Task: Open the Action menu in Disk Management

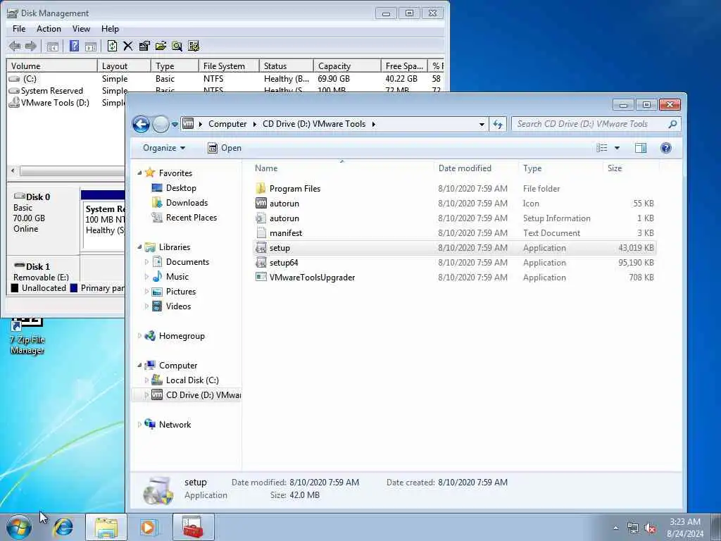Action: (49, 28)
